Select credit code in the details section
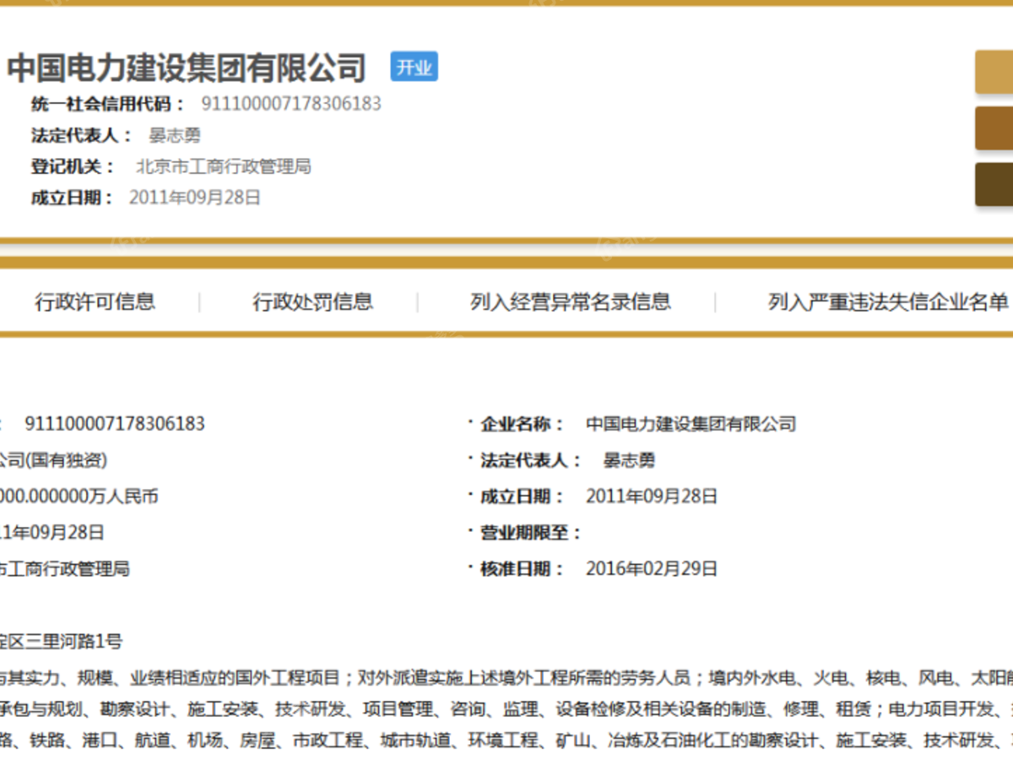Viewport: 1013px width, 760px height. pyautogui.click(x=115, y=423)
